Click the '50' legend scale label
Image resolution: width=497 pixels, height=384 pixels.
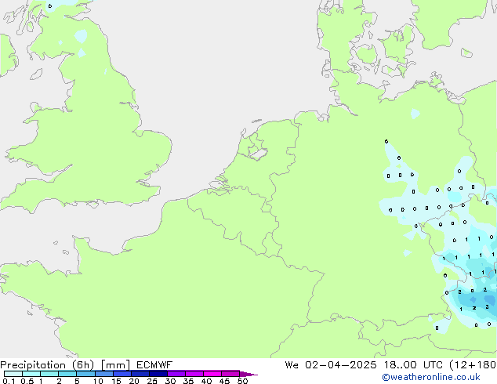pyautogui.click(x=242, y=381)
